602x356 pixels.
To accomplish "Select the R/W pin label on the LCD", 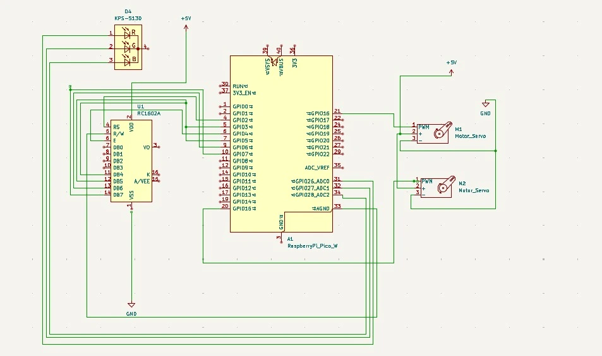I will [x=119, y=134].
